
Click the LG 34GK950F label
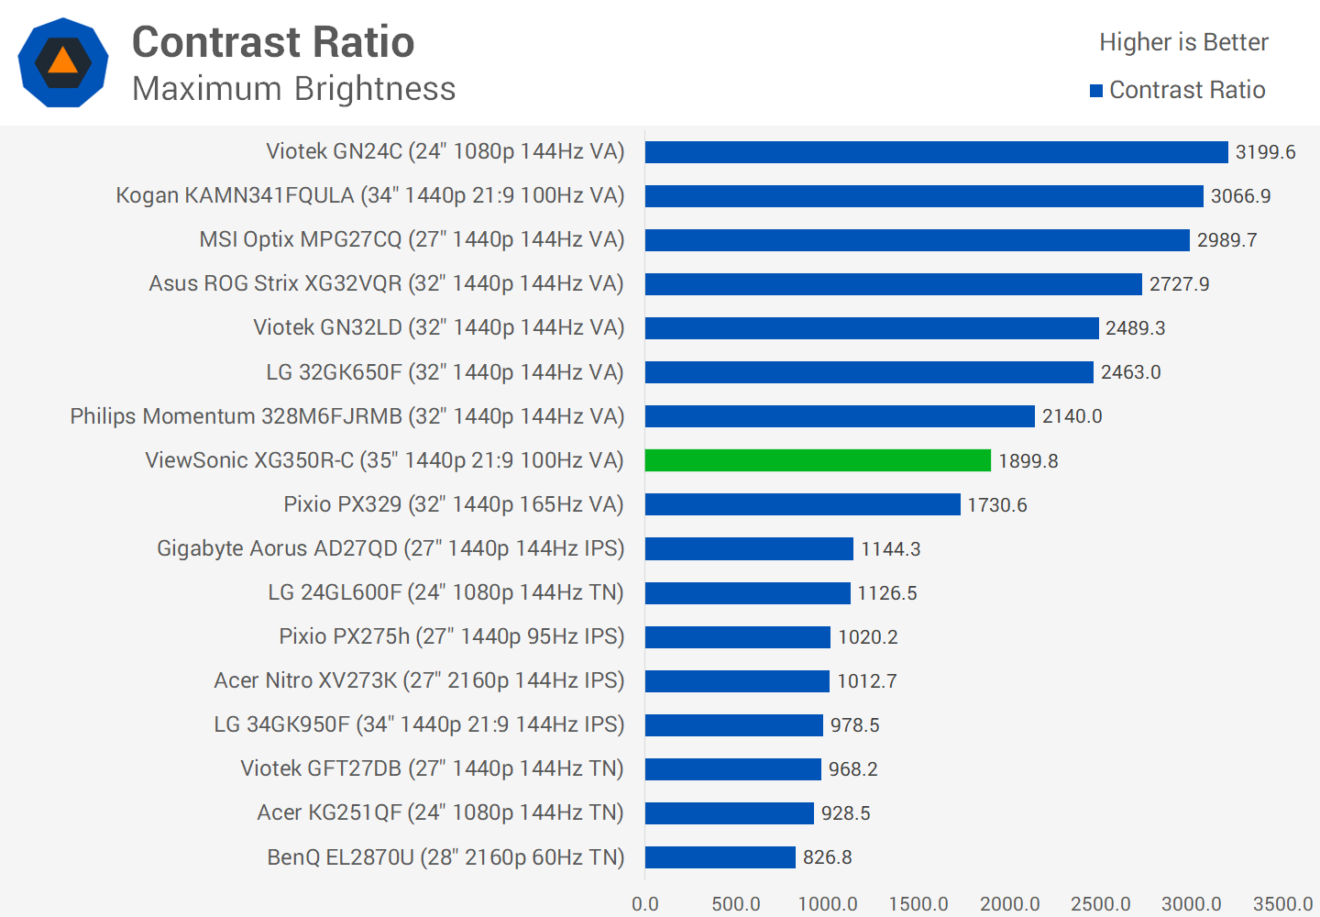[419, 724]
